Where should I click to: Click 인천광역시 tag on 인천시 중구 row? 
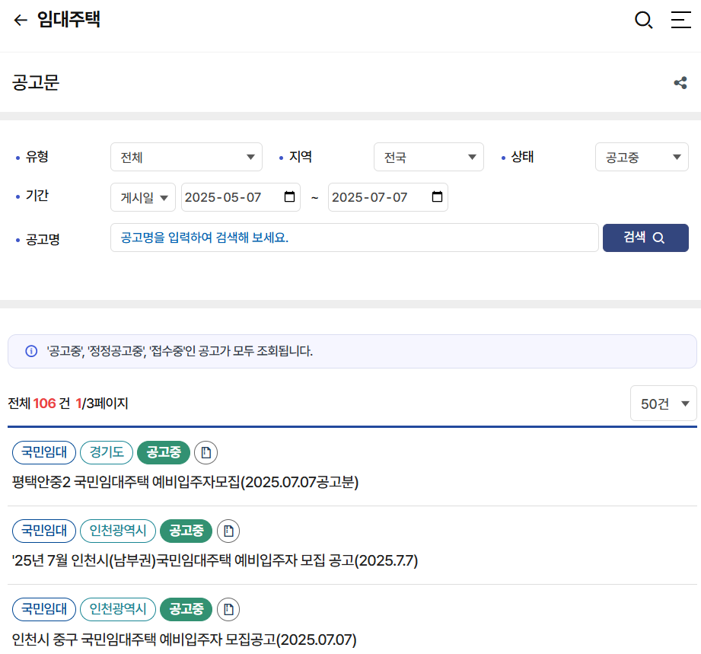pos(118,609)
